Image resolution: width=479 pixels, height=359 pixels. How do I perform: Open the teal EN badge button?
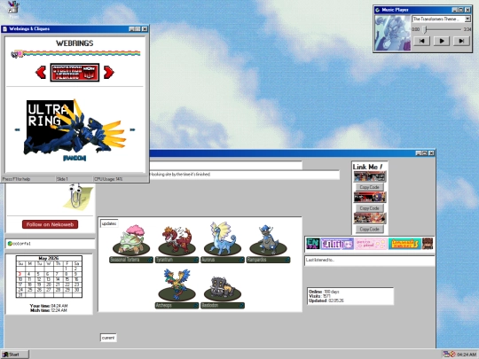(313, 244)
